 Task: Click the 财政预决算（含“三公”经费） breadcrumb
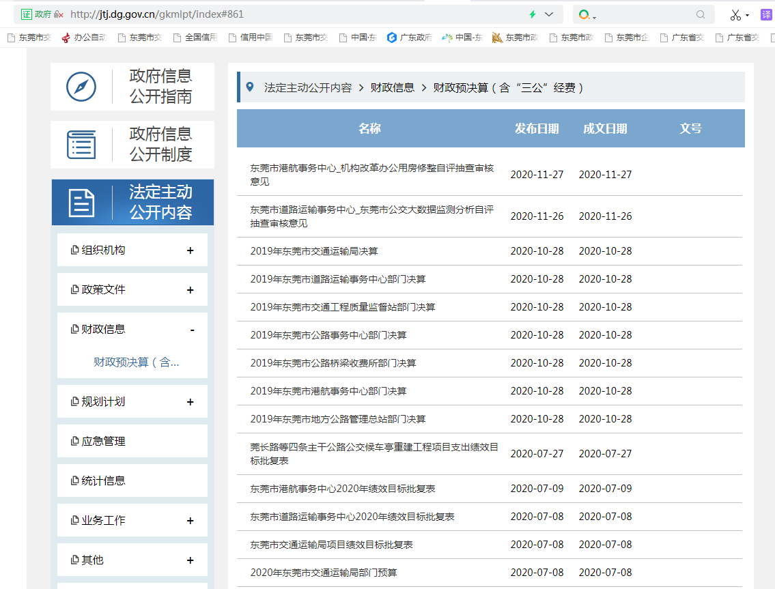[x=508, y=88]
